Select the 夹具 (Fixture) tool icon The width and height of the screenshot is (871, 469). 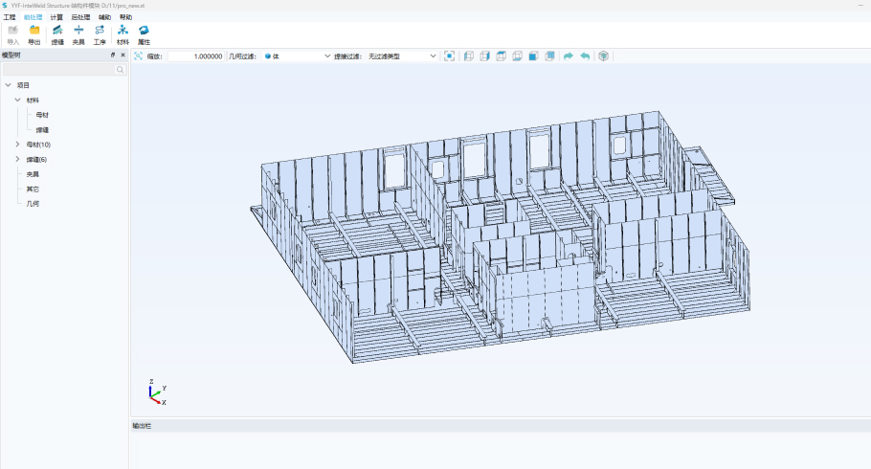click(x=78, y=33)
